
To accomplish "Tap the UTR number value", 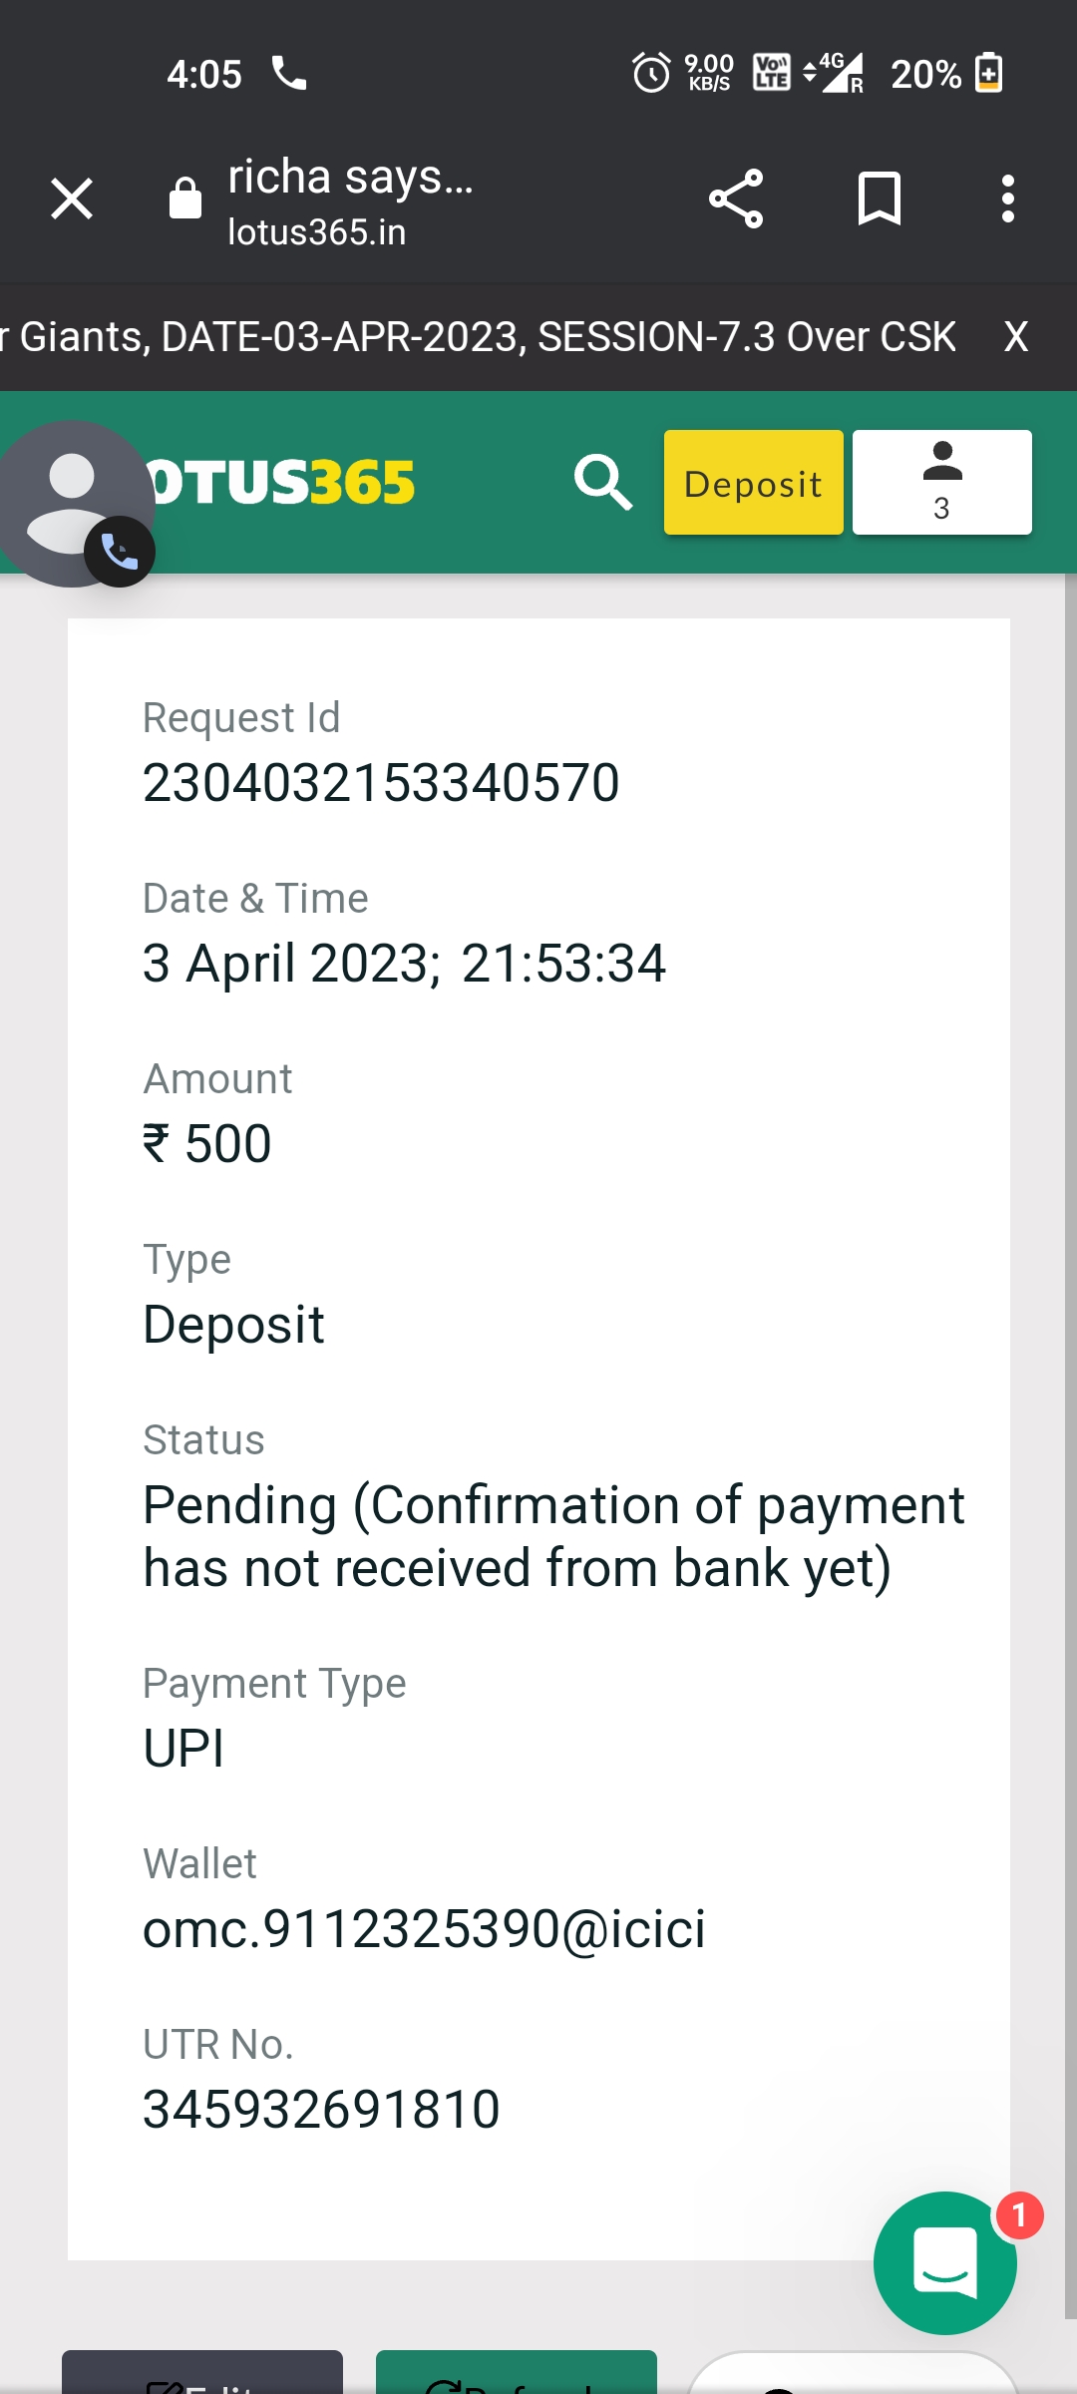I will pos(321,2109).
